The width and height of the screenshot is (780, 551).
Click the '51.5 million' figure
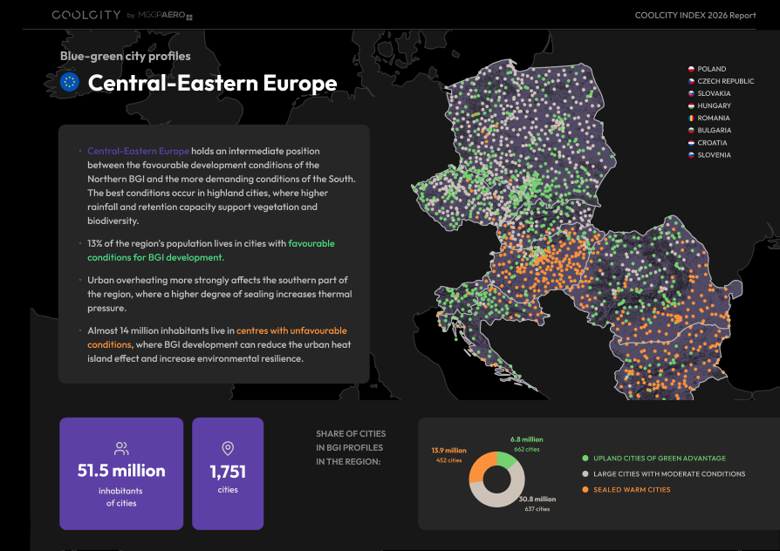click(121, 471)
